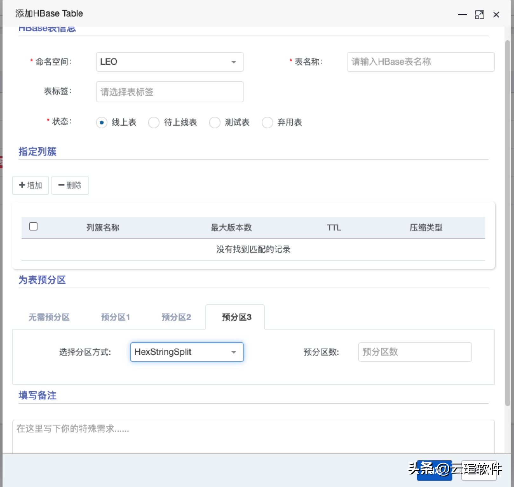The width and height of the screenshot is (514, 487).
Task: Click the close X icon of the dialog
Action: click(x=496, y=15)
